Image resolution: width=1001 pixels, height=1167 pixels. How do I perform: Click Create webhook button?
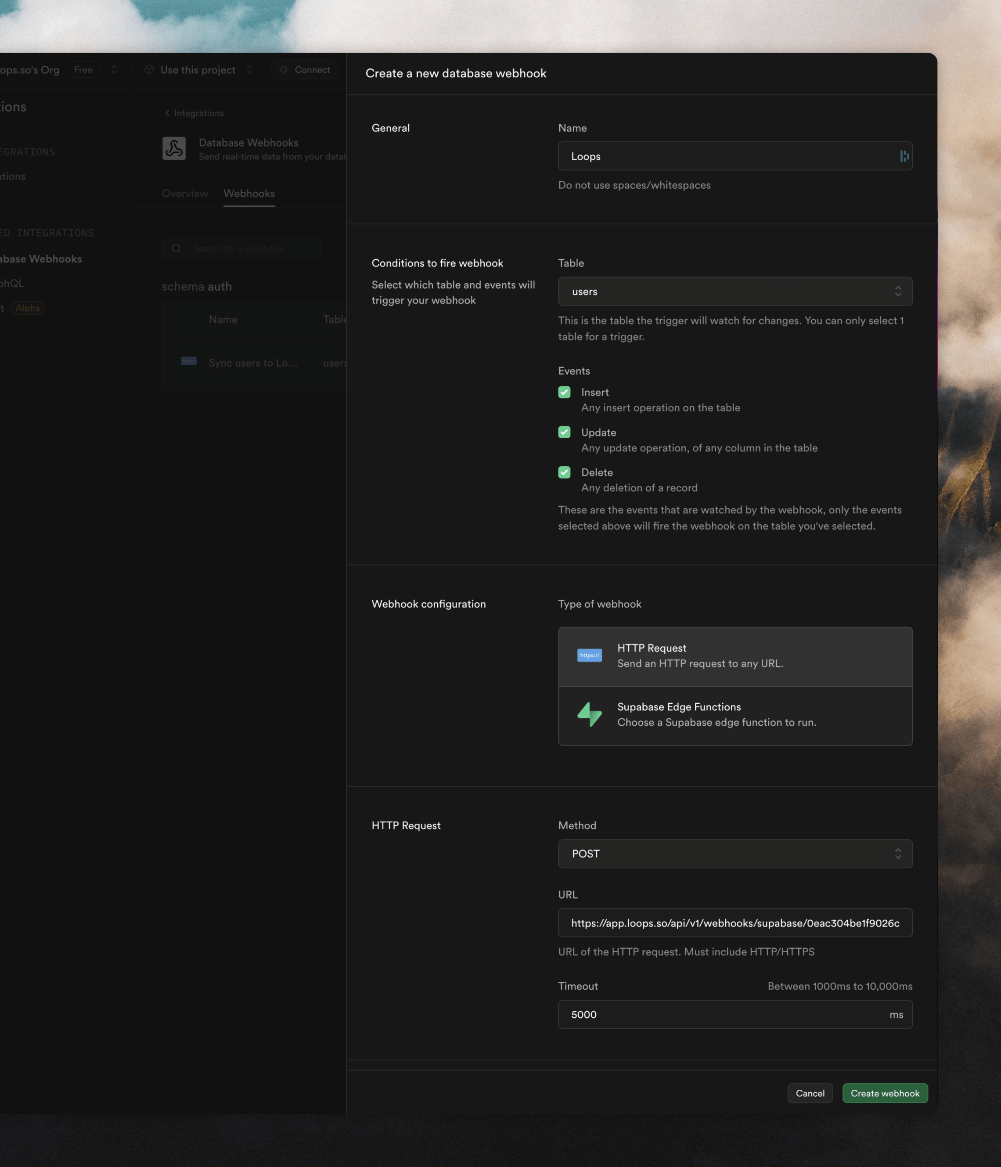click(884, 1093)
